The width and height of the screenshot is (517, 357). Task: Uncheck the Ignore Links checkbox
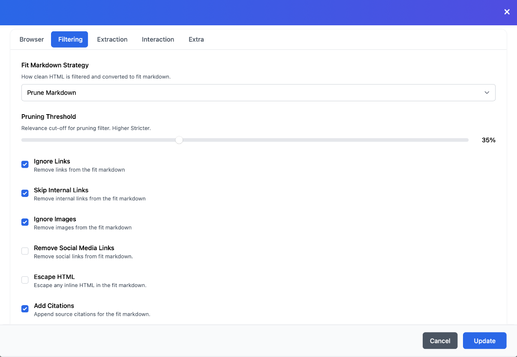click(25, 164)
